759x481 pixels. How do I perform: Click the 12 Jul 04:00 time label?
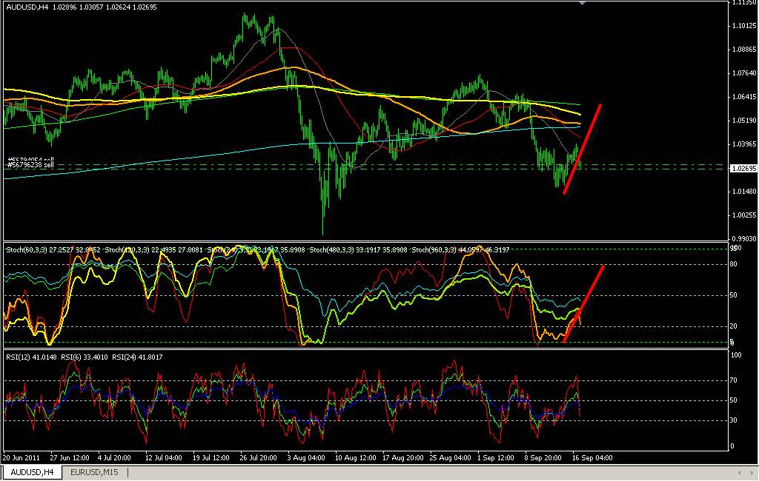(164, 458)
